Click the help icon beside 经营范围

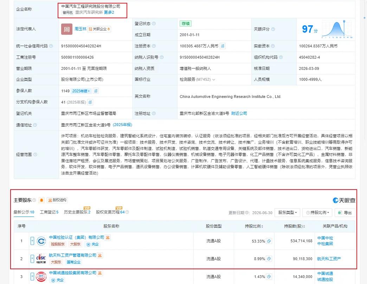click(x=35, y=154)
